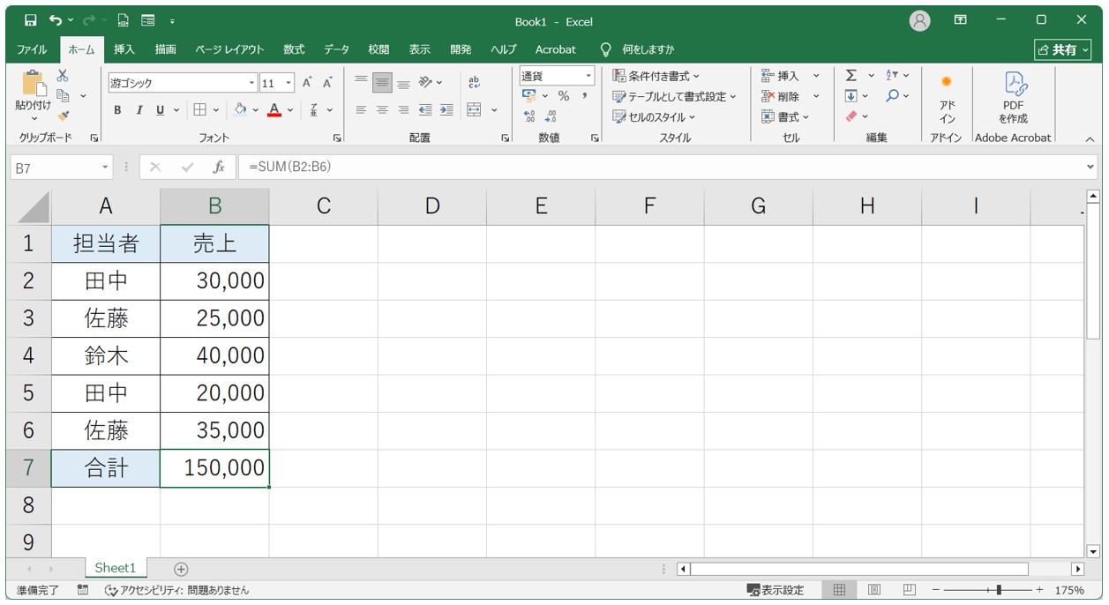Click the increase font size icon
This screenshot has height=605, width=1109.
307,83
